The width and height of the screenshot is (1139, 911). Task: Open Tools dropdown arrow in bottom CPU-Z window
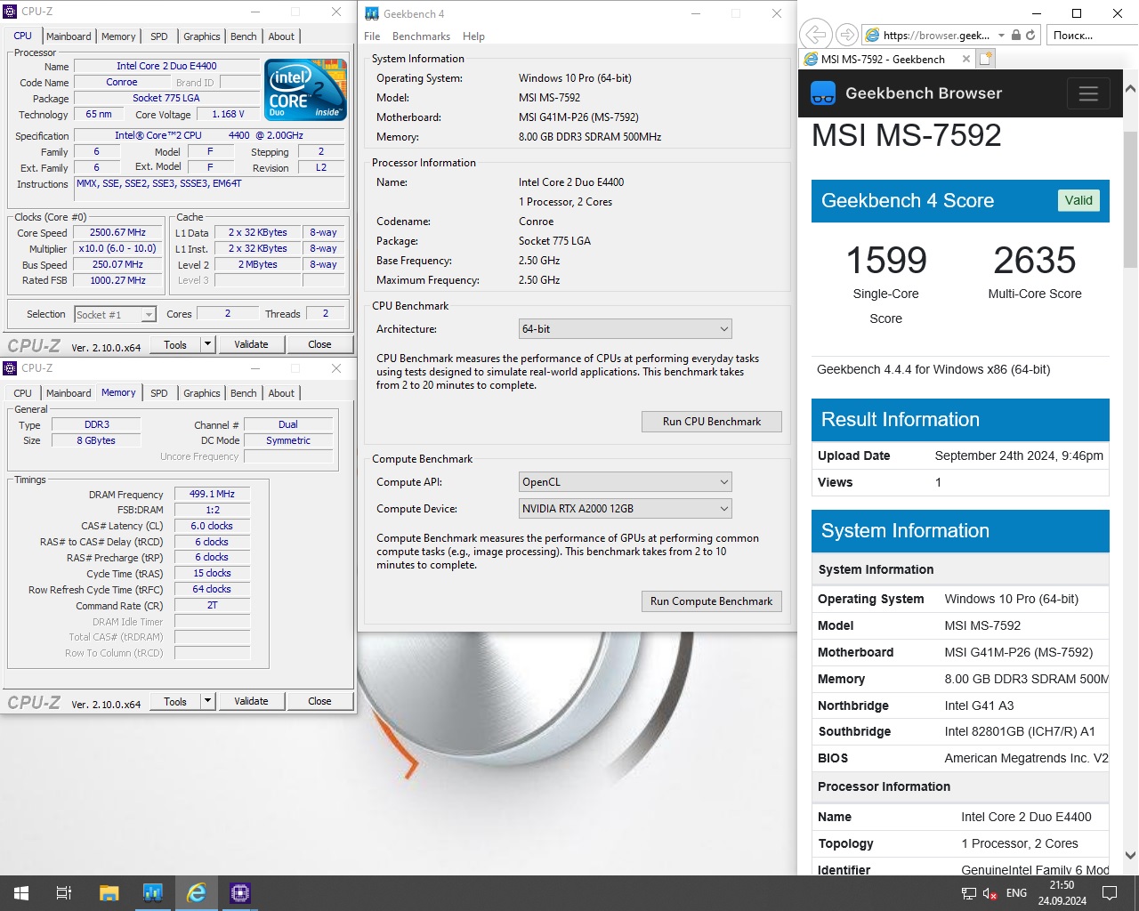click(x=207, y=701)
